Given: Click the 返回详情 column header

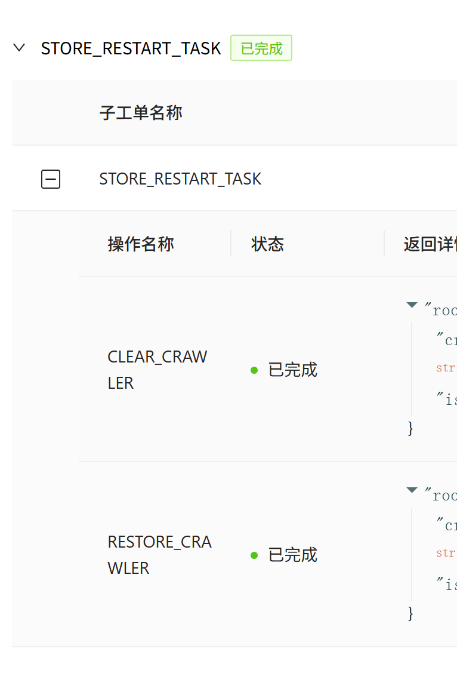Looking at the screenshot, I should coord(430,244).
